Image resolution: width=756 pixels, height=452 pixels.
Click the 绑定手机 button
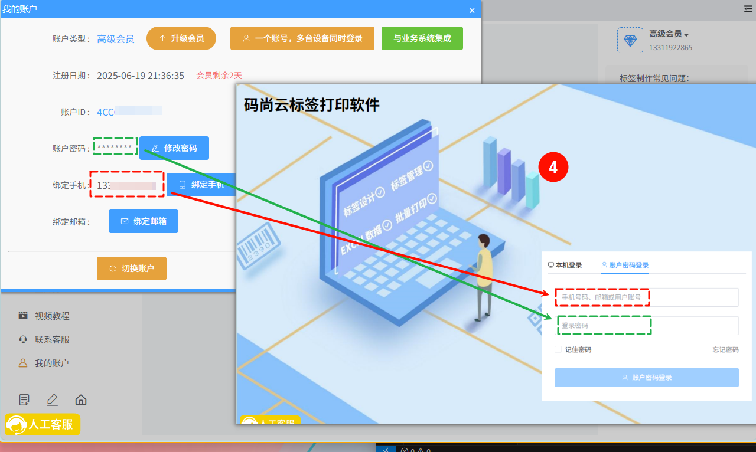(x=201, y=185)
